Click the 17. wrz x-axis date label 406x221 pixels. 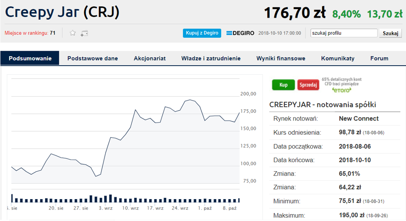155,208
